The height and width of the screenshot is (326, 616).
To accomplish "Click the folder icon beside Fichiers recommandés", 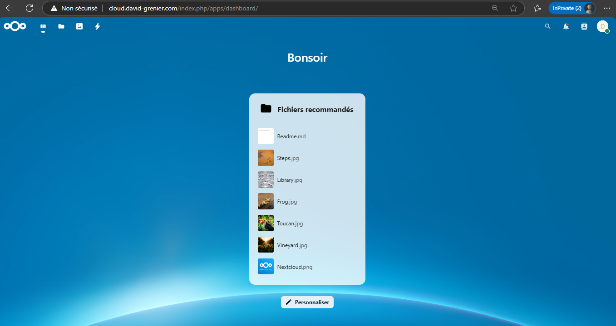I will [266, 109].
